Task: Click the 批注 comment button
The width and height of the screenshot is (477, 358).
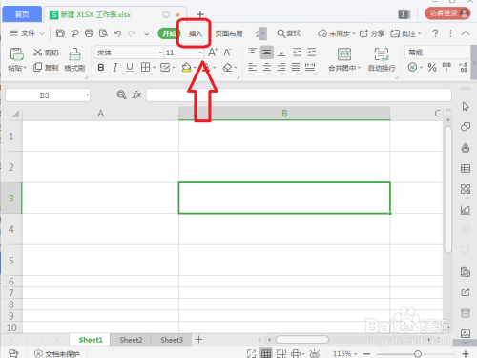Action: (x=405, y=33)
